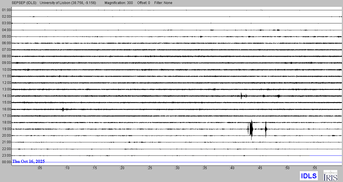Click the 23:00 hour row label
This screenshot has width=343, height=182.
[x=6, y=155]
